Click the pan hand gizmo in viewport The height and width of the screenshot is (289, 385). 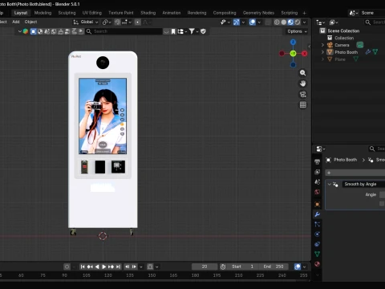pyautogui.click(x=302, y=83)
